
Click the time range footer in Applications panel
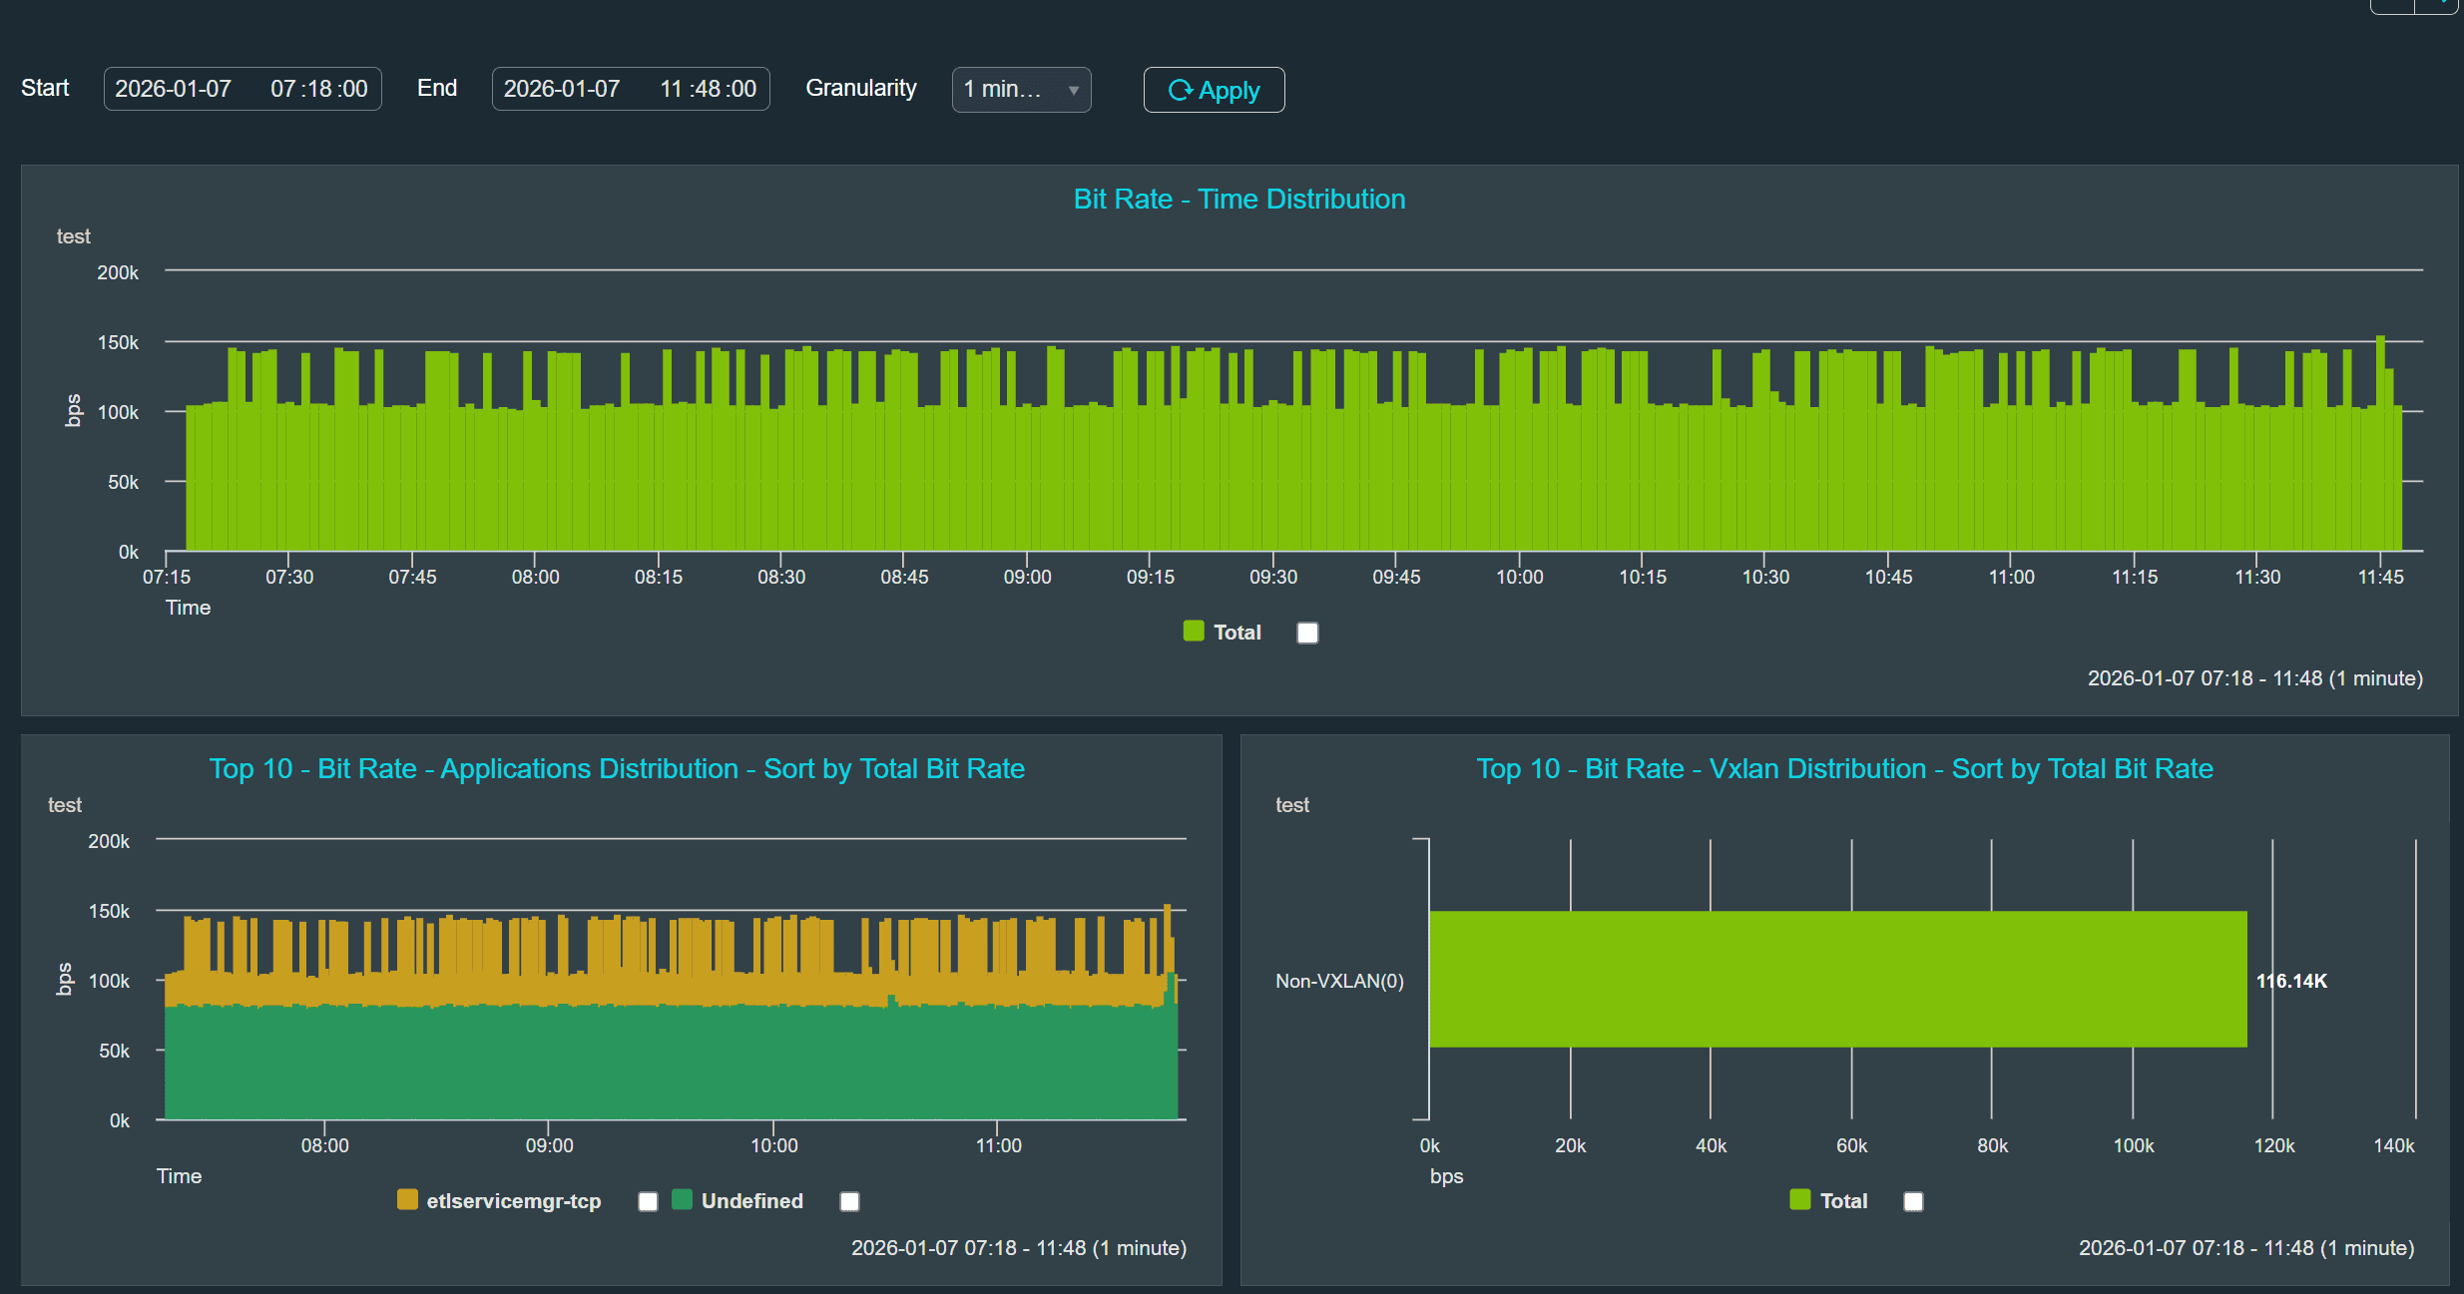(x=1018, y=1248)
